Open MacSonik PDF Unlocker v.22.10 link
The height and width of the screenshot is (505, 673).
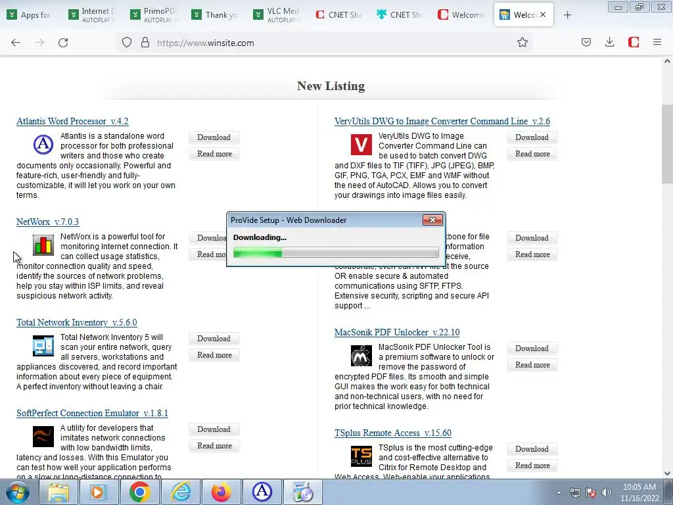click(x=397, y=332)
